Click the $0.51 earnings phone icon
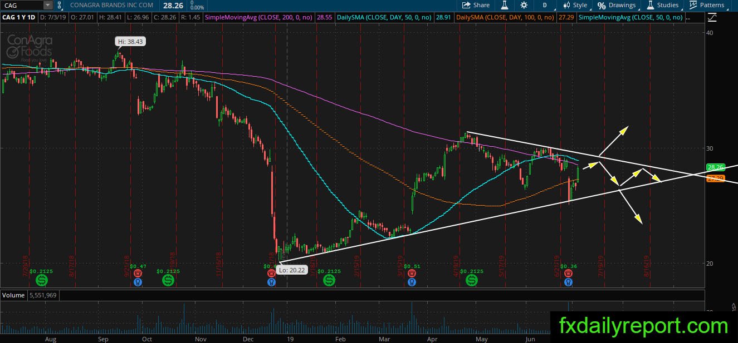738x343 pixels. click(x=412, y=274)
